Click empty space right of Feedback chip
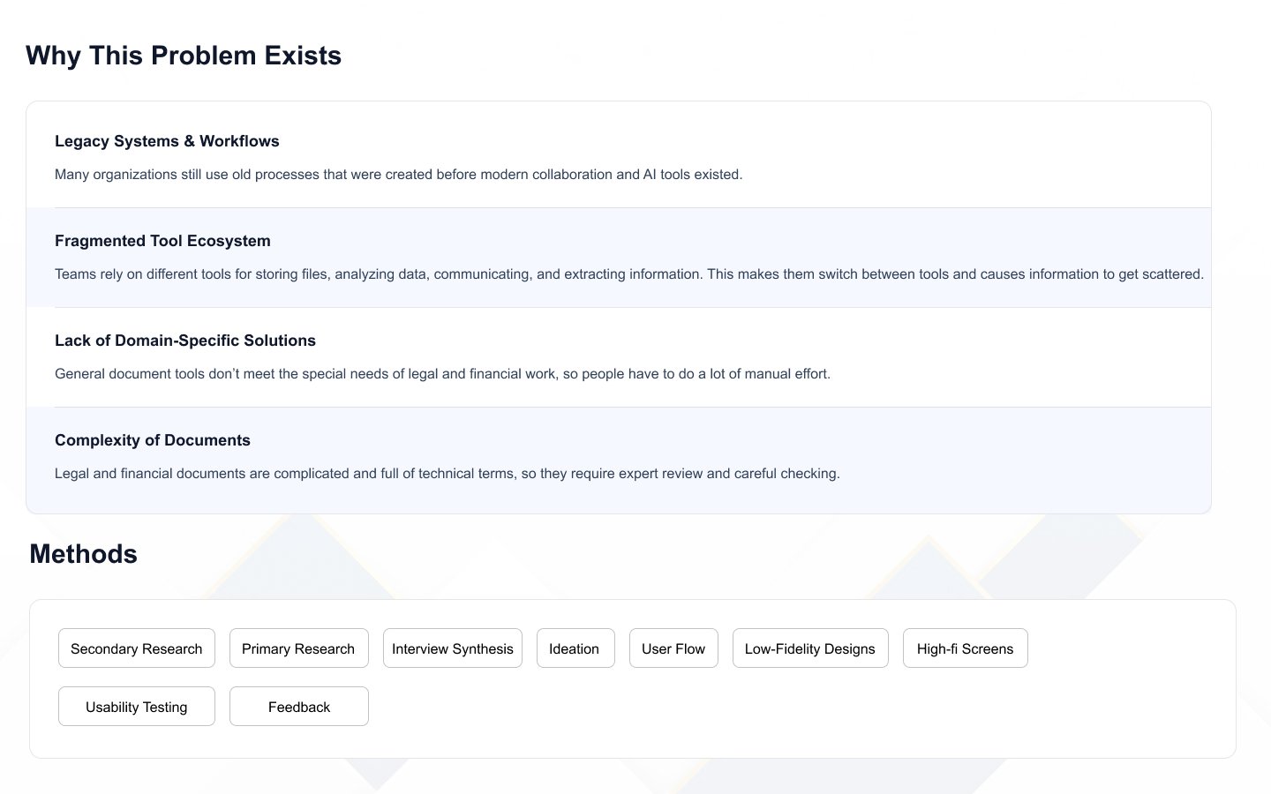Screen dimensions: 1271x794 pyautogui.click(x=706, y=707)
